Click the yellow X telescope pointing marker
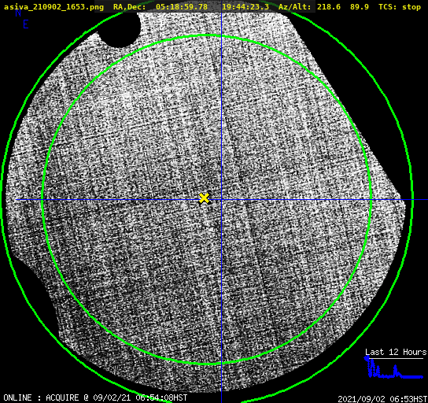Screen dimensions: 428x403 point(204,198)
